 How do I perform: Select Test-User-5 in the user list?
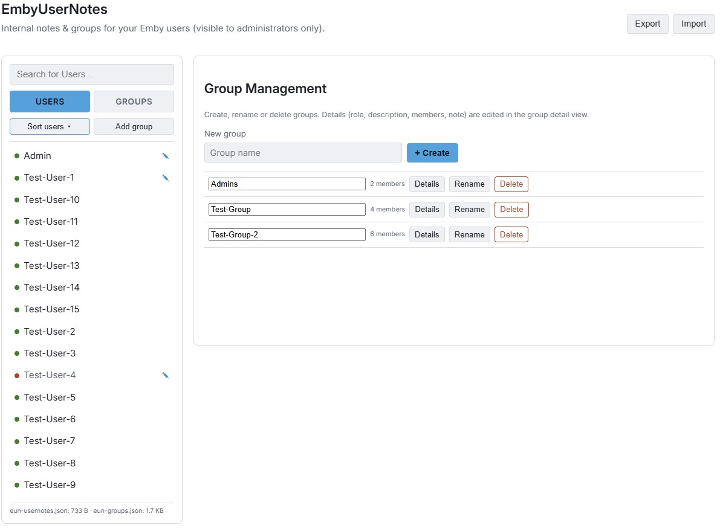pos(92,398)
